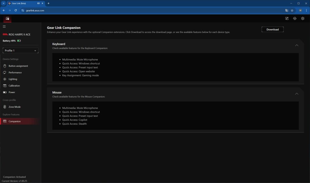The width and height of the screenshot is (310, 183).
Task: Click the sync/update icon in the top right
Action: [295, 19]
